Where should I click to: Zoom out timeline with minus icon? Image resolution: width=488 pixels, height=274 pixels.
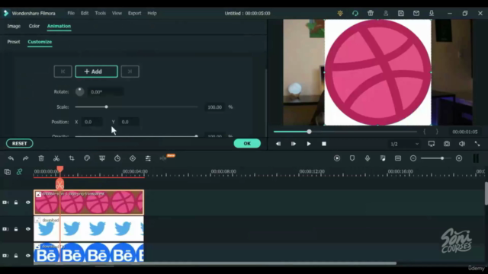413,158
